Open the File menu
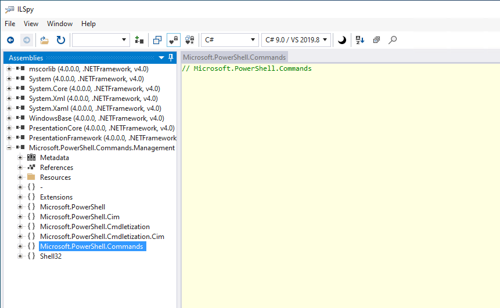Image resolution: width=500 pixels, height=308 pixels. [x=10, y=24]
